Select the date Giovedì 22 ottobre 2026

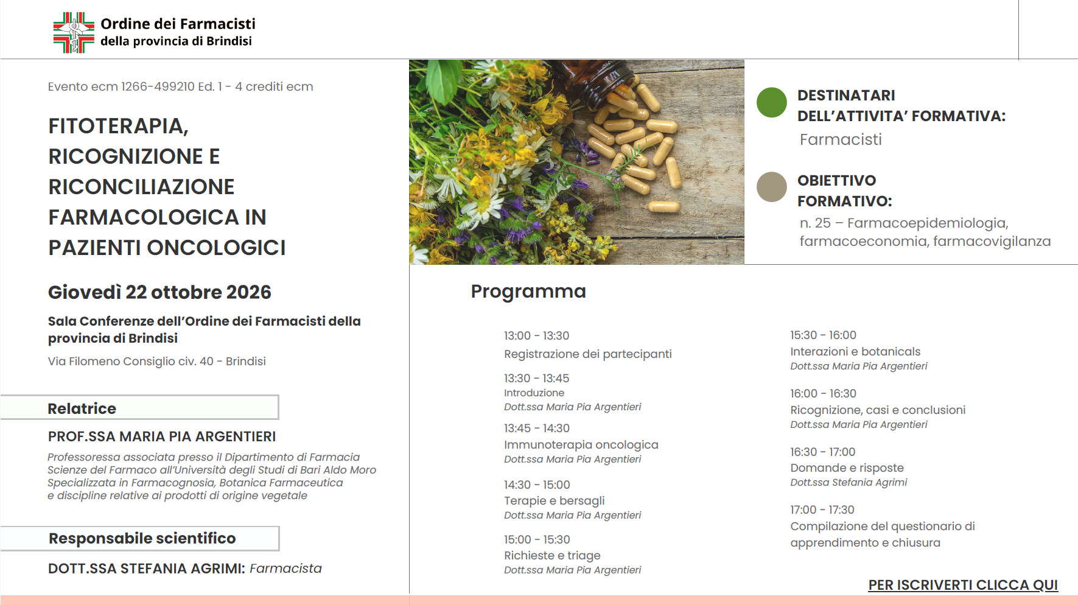tap(159, 292)
